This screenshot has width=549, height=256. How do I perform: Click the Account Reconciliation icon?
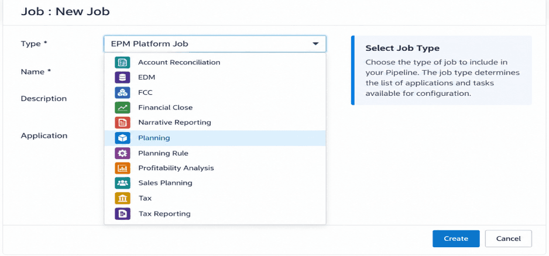[x=122, y=63]
